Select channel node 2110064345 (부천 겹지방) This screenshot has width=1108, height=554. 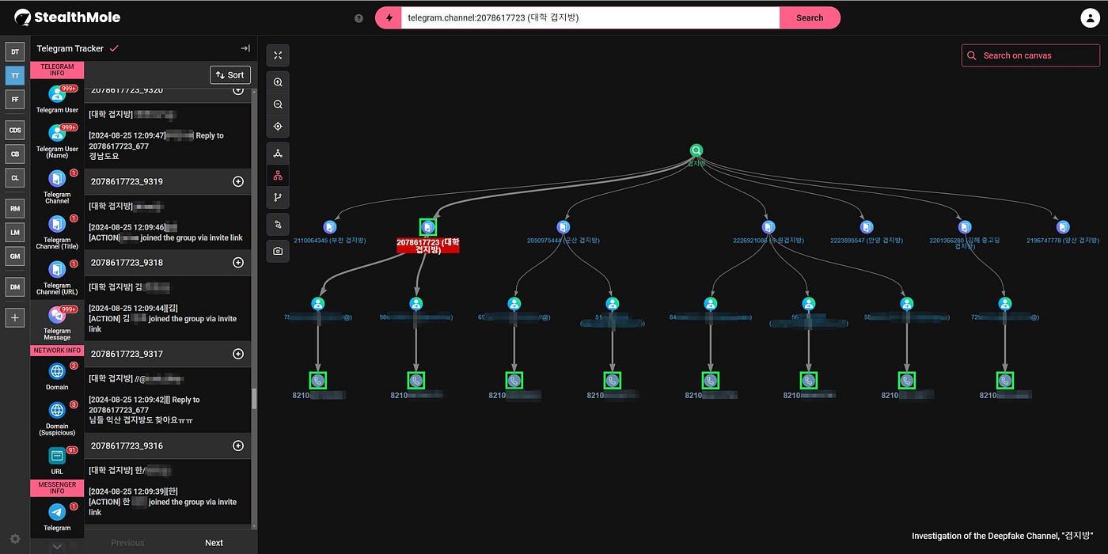(330, 227)
